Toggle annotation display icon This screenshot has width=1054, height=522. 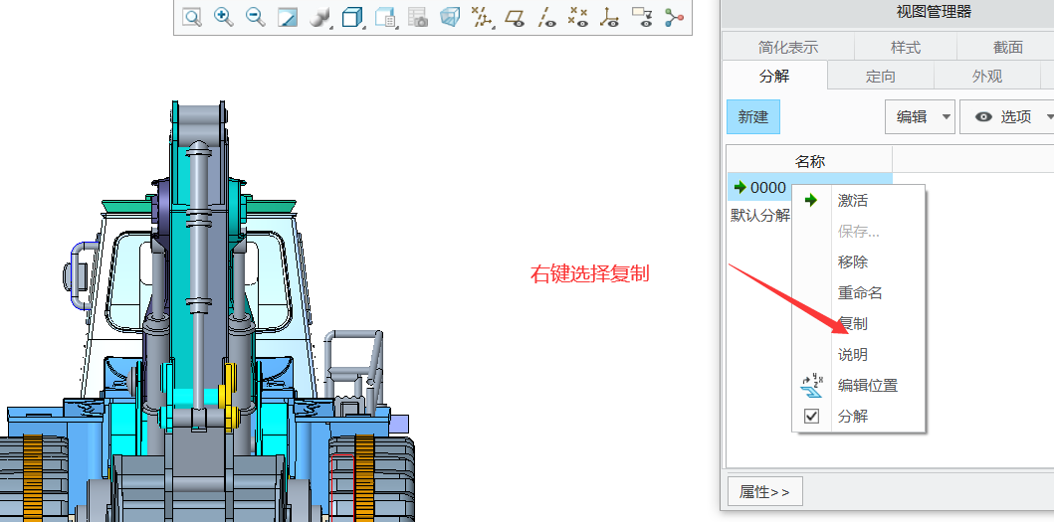643,18
